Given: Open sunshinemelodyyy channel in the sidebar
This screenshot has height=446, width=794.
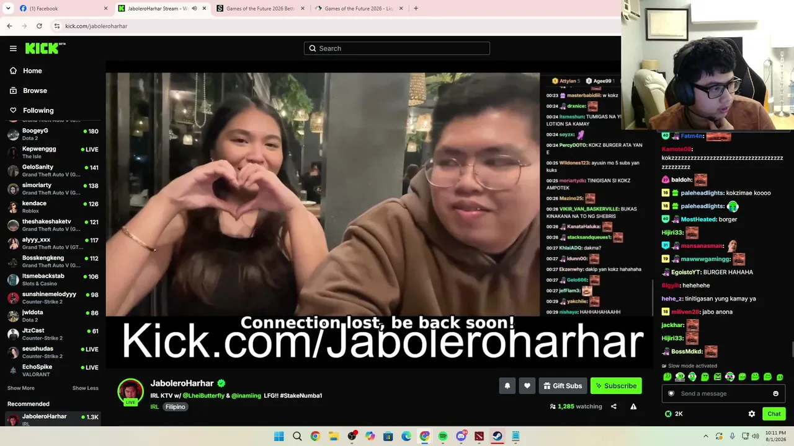Looking at the screenshot, I should click(53, 297).
